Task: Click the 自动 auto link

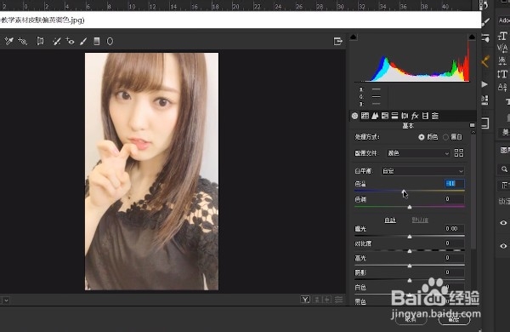Action: pyautogui.click(x=390, y=220)
